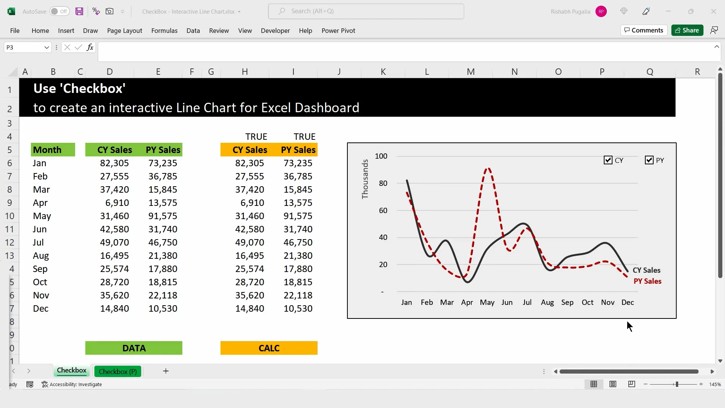Image resolution: width=725 pixels, height=408 pixels.
Task: Open the Power Pivot ribbon tab
Action: 338,31
